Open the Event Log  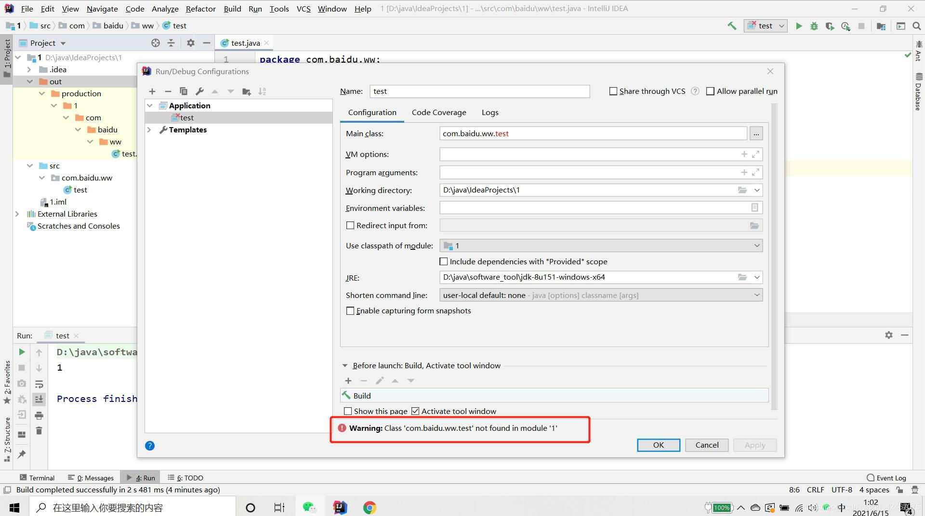[x=886, y=477]
